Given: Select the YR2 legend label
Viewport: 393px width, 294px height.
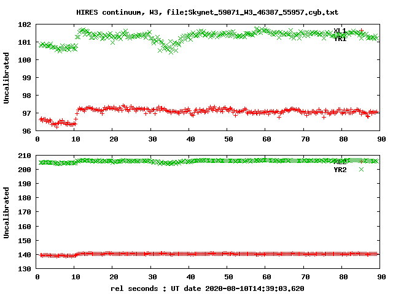Looking at the screenshot, I should [x=340, y=170].
